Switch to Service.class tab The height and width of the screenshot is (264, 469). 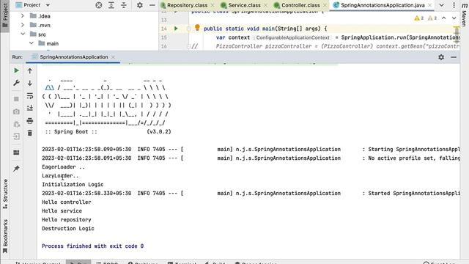click(x=244, y=5)
